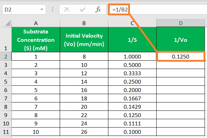Select column D header
This screenshot has width=207, height=138.
[181, 23]
